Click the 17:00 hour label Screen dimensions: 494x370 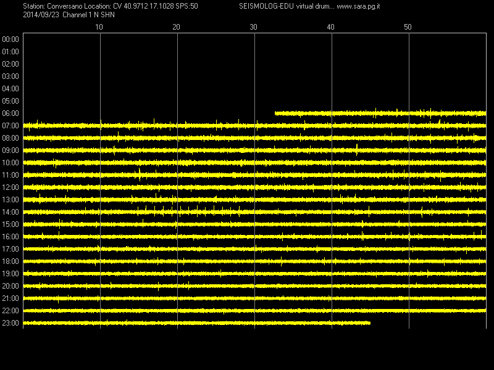point(10,249)
